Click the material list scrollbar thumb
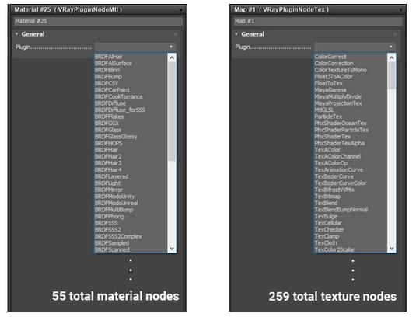This screenshot has height=317, width=416. 172,111
